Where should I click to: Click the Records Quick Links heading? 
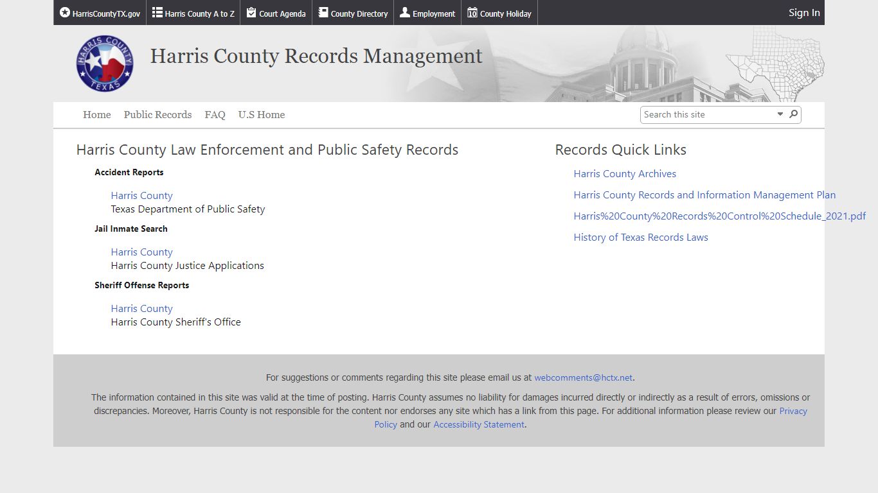click(x=621, y=150)
